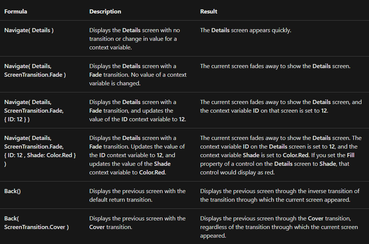
Task: Click the Description column header
Action: 105,11
